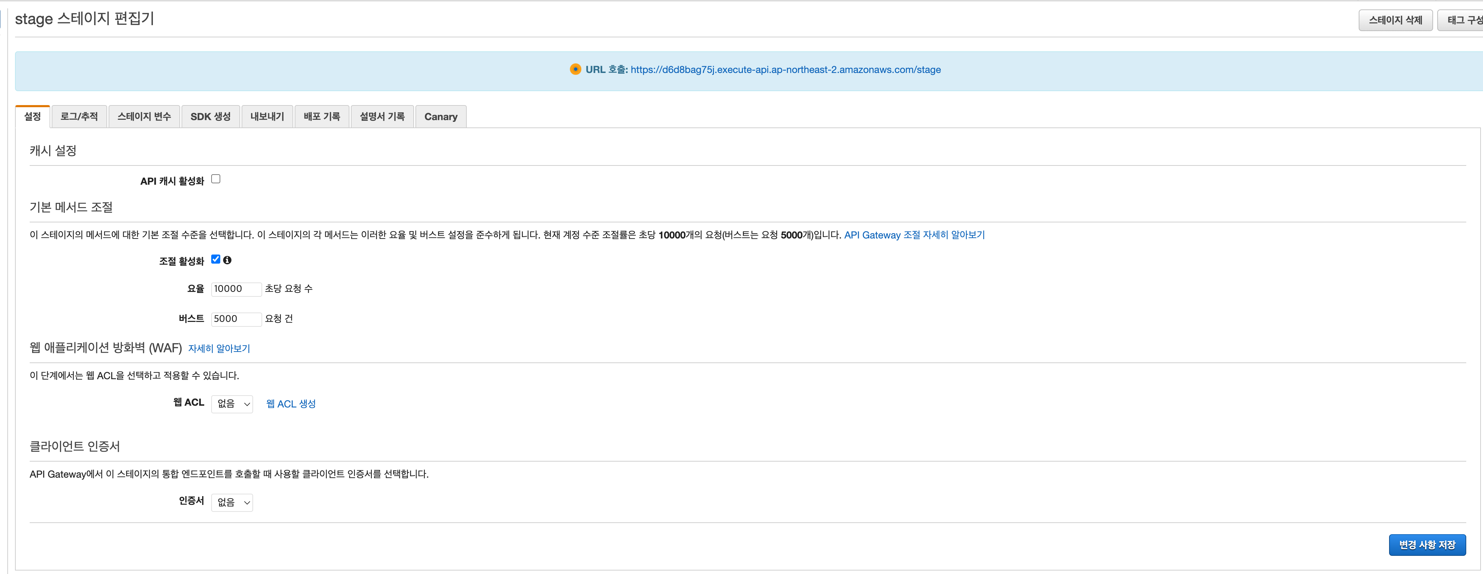Enable the API 캐시 활성화 checkbox
The height and width of the screenshot is (574, 1483).
point(216,179)
